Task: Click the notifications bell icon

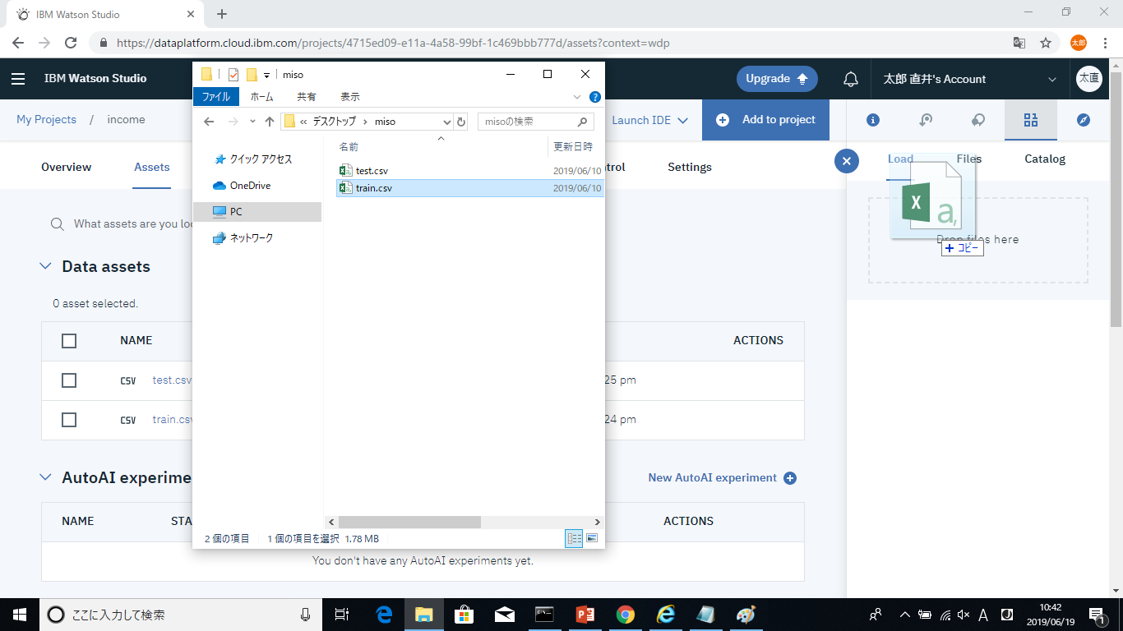Action: 851,79
